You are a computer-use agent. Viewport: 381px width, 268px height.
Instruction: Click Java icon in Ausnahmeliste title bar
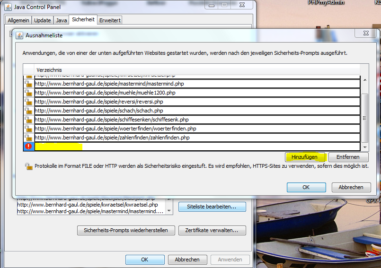pos(19,35)
